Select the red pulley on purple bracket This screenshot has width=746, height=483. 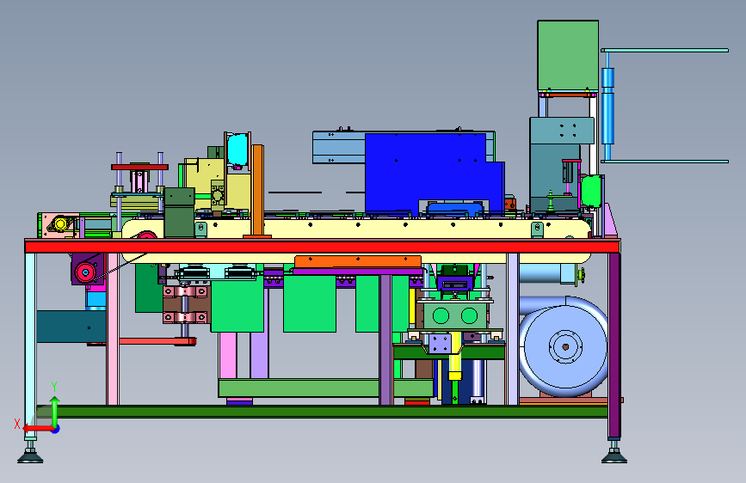[x=86, y=272]
